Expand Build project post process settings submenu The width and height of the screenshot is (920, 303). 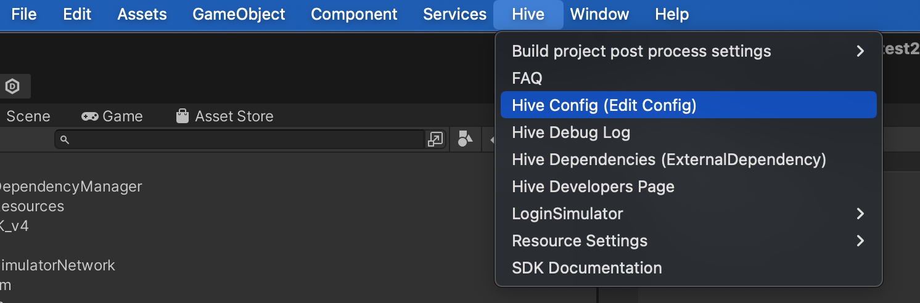coord(860,51)
